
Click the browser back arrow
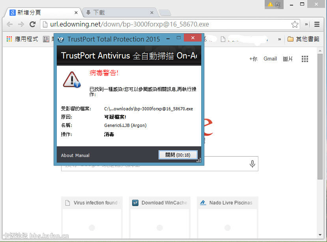pos(9,25)
